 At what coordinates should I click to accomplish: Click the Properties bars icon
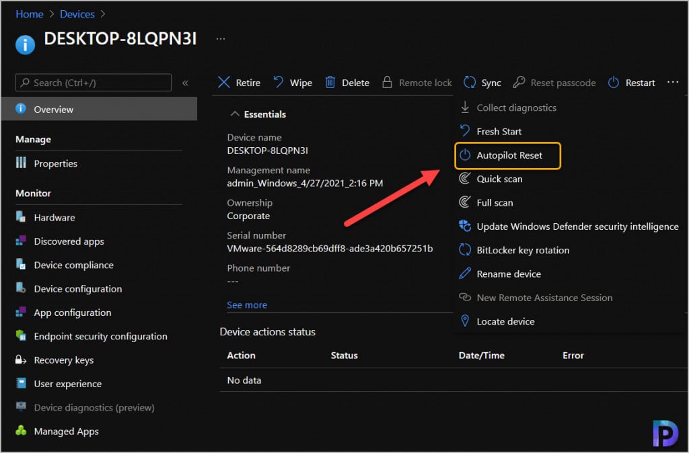tap(21, 163)
